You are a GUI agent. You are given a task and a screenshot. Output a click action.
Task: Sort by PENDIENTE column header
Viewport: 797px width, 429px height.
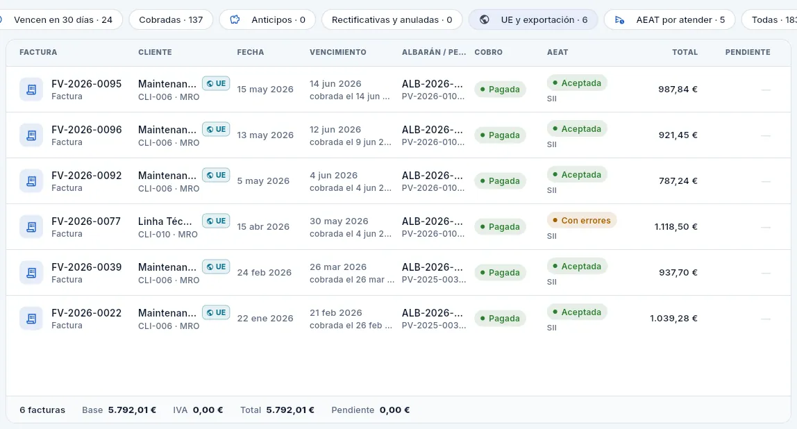point(748,52)
